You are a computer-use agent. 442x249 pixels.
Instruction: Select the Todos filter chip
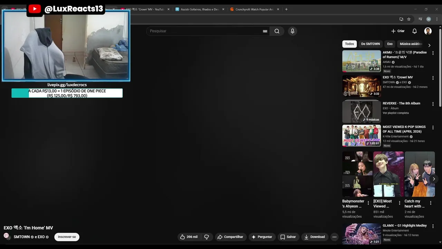click(349, 44)
